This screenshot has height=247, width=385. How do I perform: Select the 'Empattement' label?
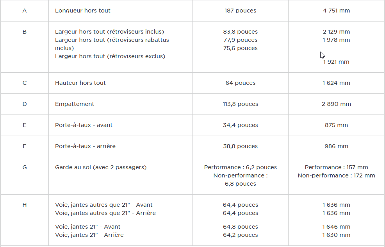[75, 104]
